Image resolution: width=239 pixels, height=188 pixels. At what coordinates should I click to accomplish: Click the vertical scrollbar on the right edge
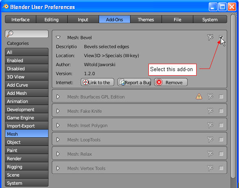[x=233, y=96]
